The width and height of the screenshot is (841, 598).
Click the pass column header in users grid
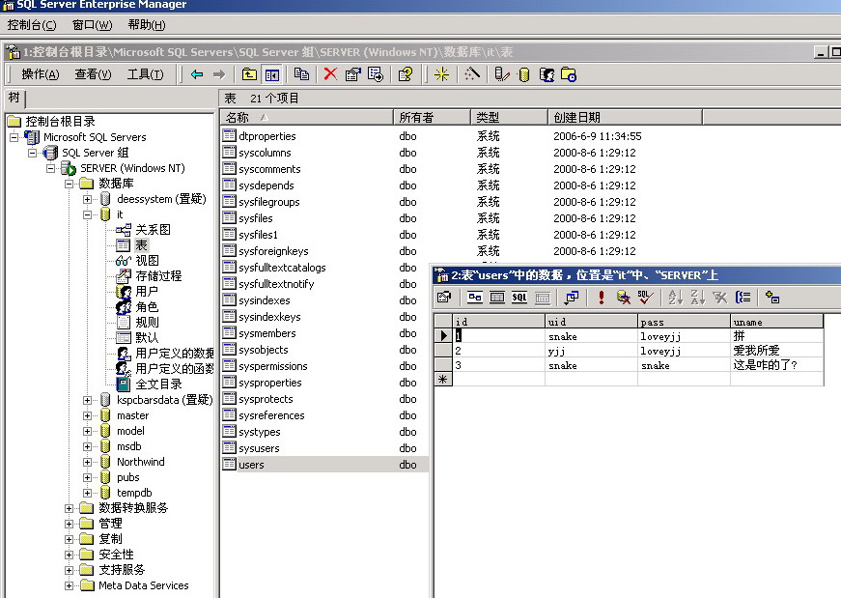[x=684, y=322]
